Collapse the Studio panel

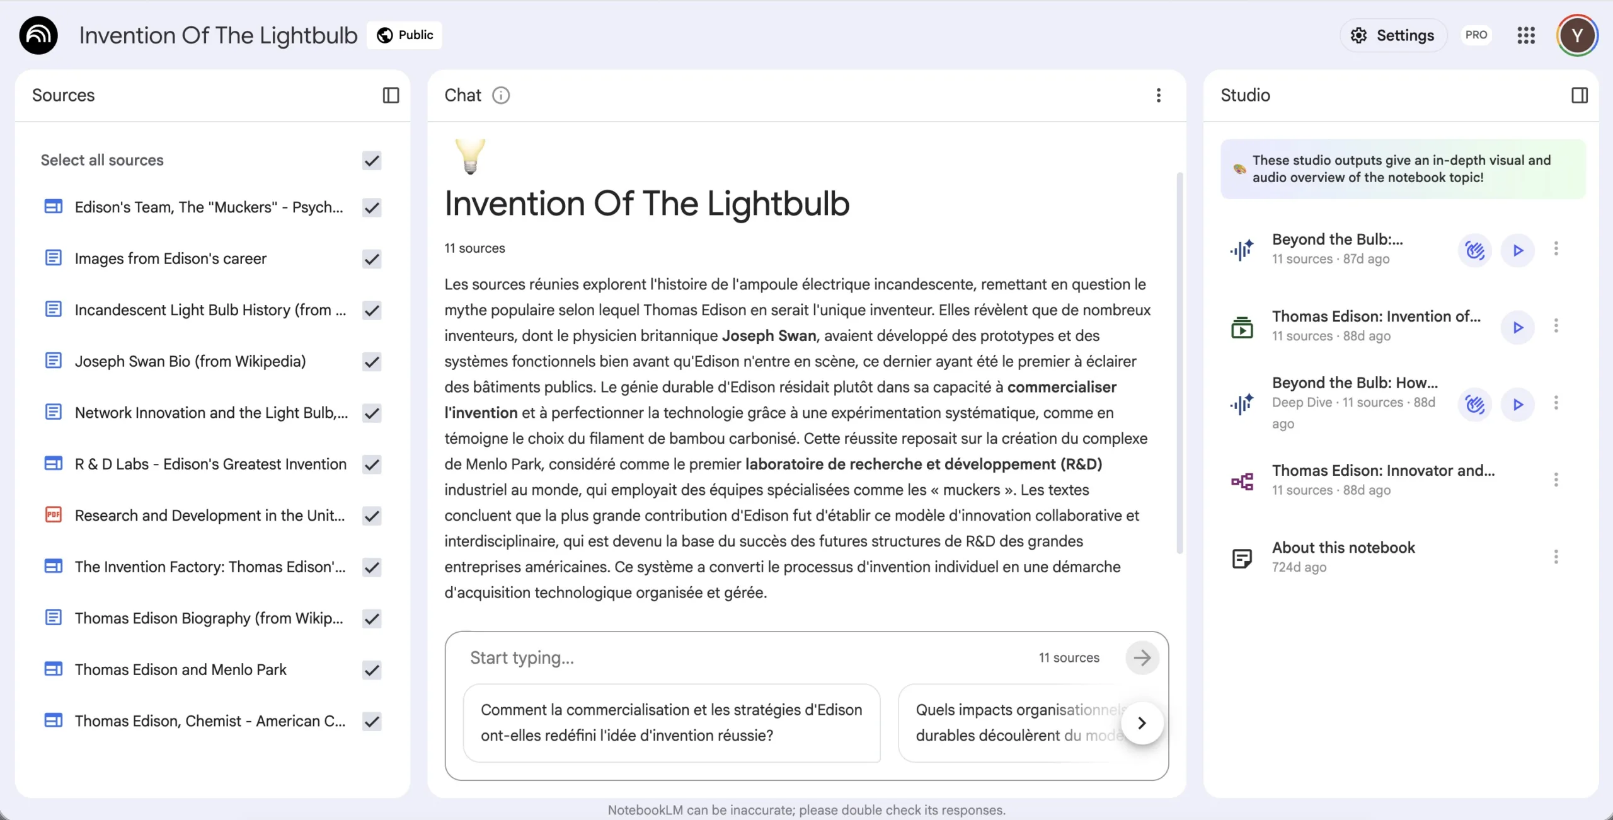click(1579, 95)
